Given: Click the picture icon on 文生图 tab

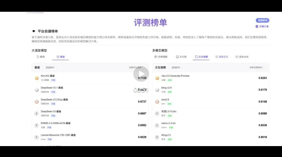Looking at the screenshot, I should [177, 57].
